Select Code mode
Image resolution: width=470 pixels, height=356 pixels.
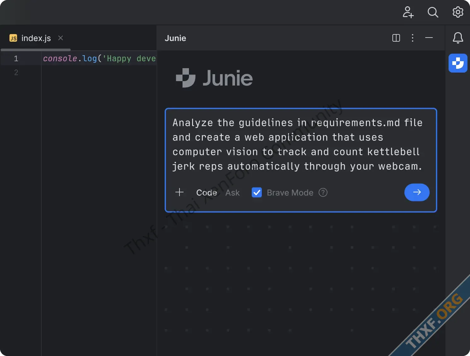click(207, 193)
